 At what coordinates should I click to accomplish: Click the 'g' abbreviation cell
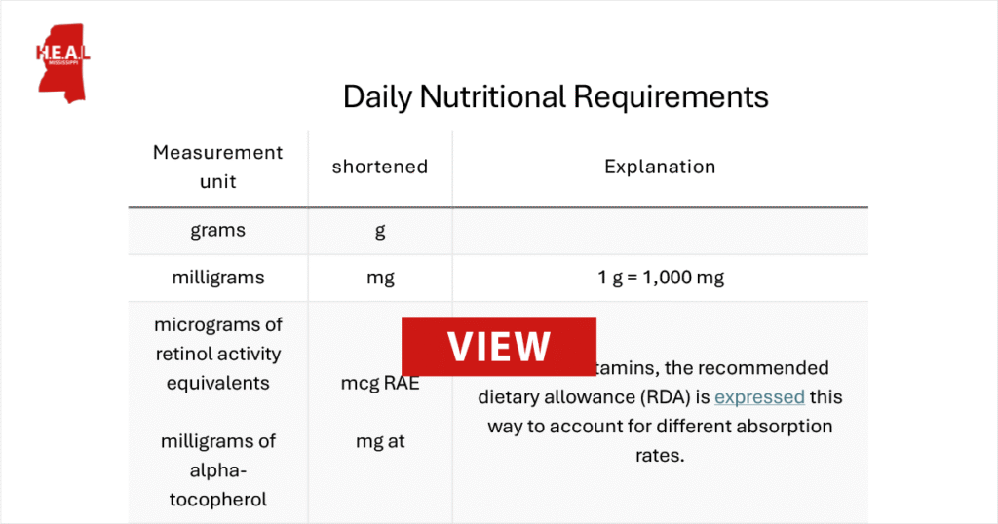(380, 230)
